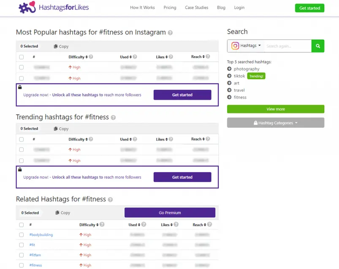The width and height of the screenshot is (339, 269).
Task: Check the box for #bodybuilding row
Action: [22, 235]
